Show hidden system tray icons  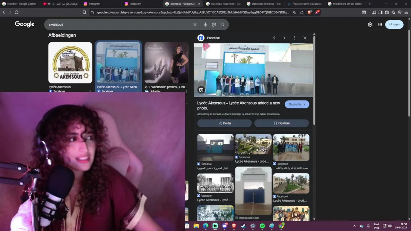pos(354,226)
